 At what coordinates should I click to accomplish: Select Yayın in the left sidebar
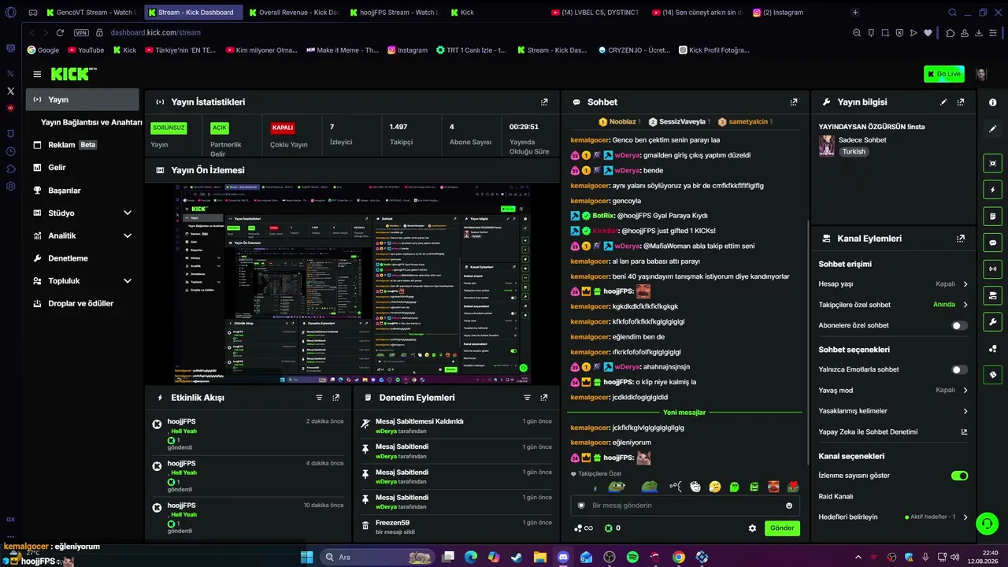coord(83,100)
